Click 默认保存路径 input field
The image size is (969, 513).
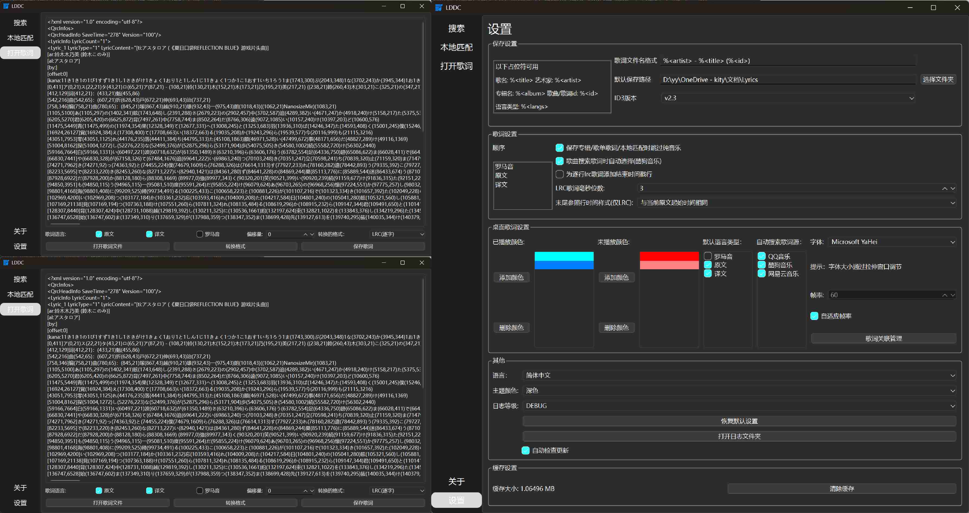[x=788, y=80]
